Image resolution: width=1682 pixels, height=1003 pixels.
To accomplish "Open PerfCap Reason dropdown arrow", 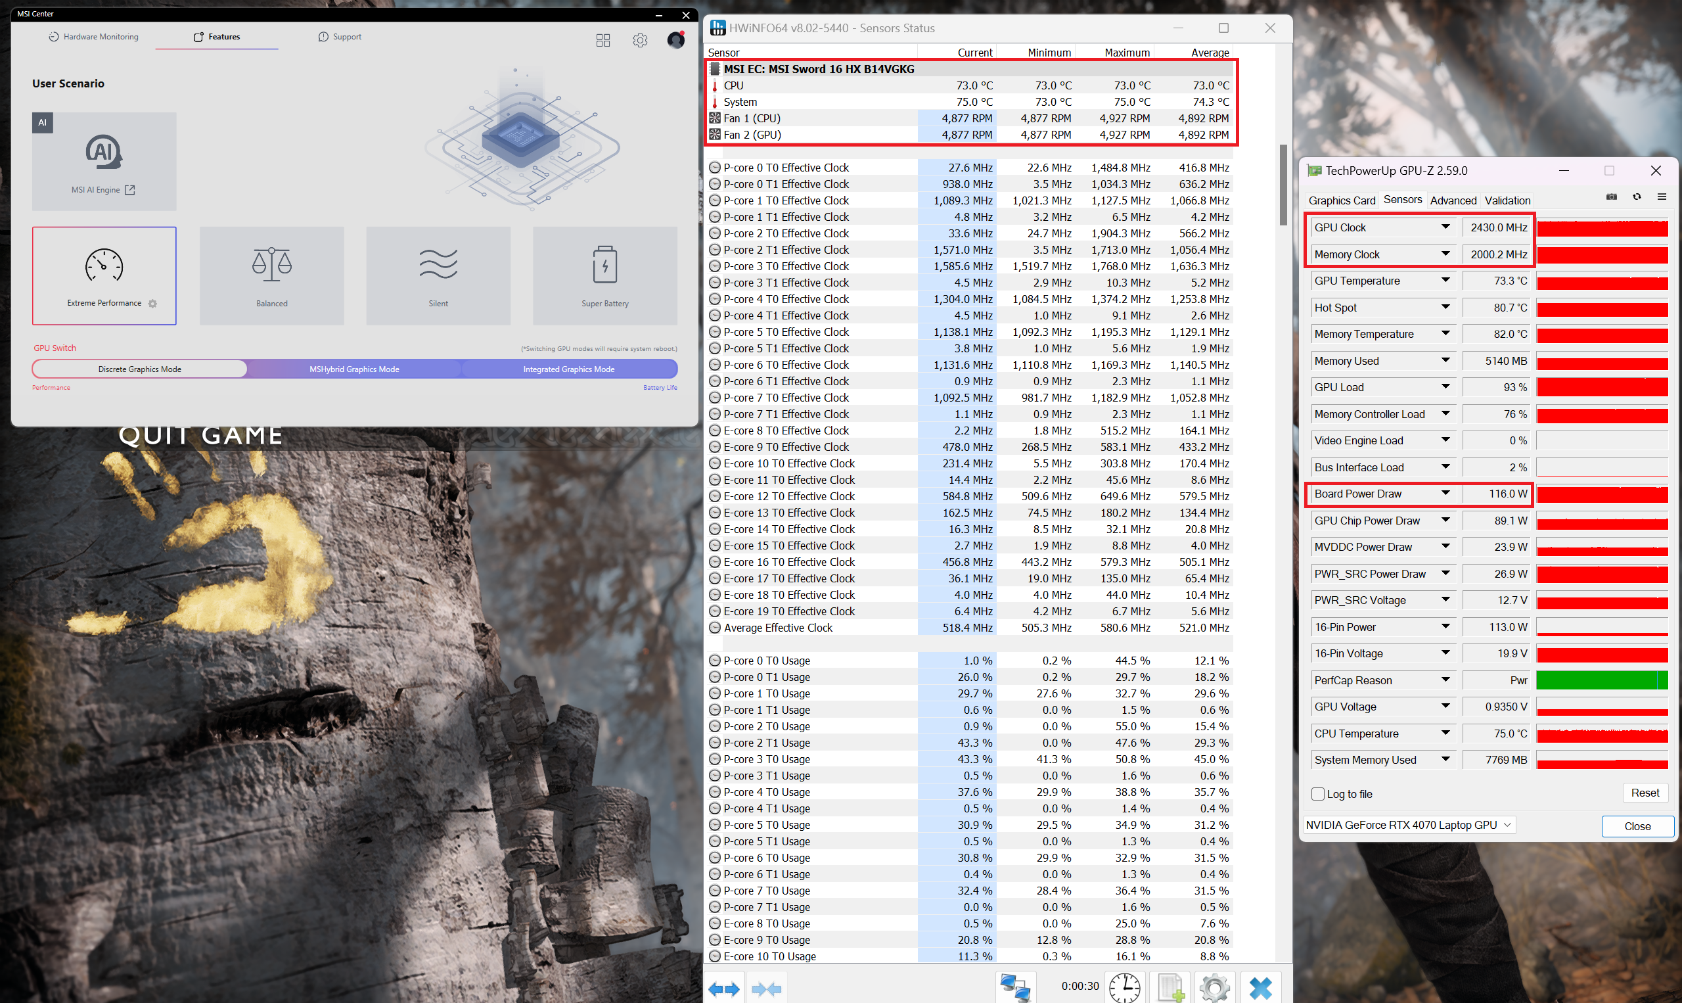I will (x=1445, y=680).
